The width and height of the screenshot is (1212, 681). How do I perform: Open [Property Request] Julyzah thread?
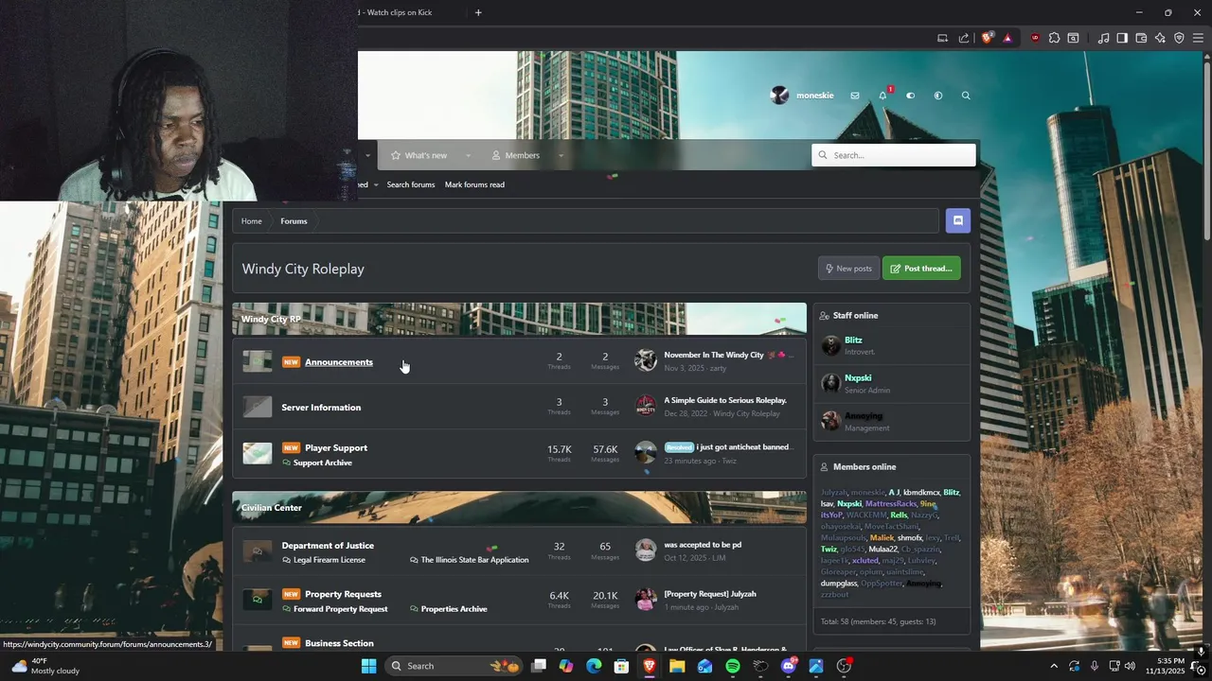710,594
